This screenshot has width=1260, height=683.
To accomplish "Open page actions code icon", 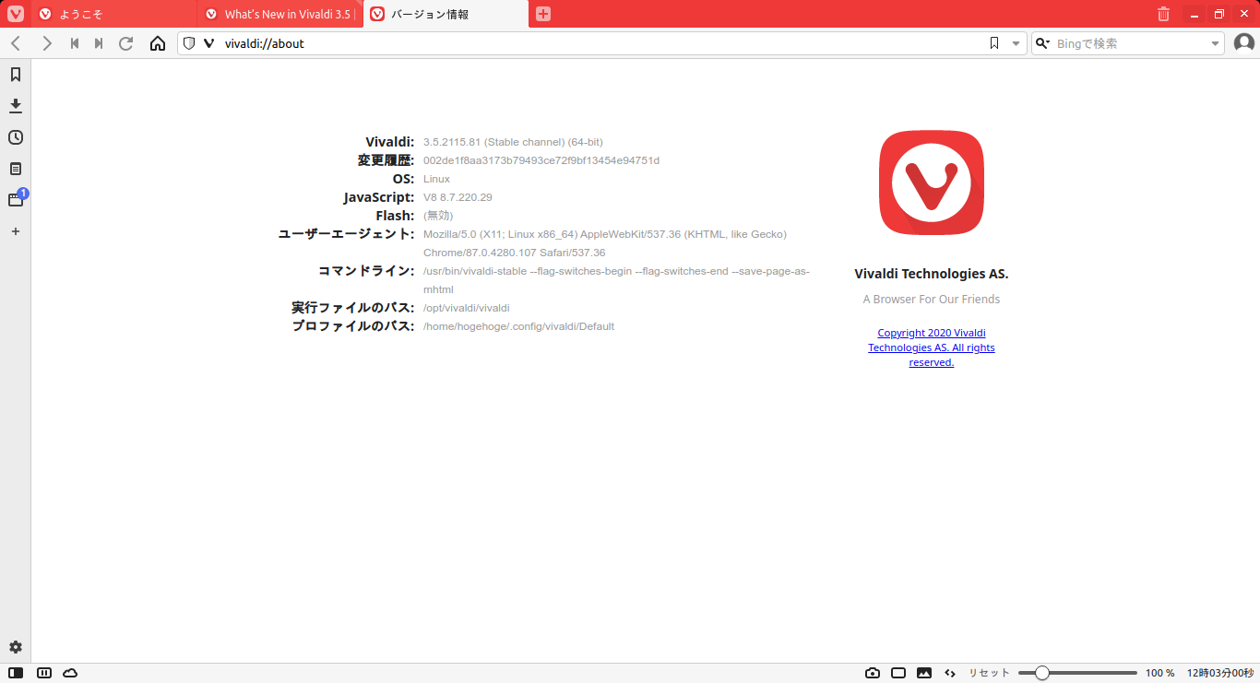I will pyautogui.click(x=950, y=673).
